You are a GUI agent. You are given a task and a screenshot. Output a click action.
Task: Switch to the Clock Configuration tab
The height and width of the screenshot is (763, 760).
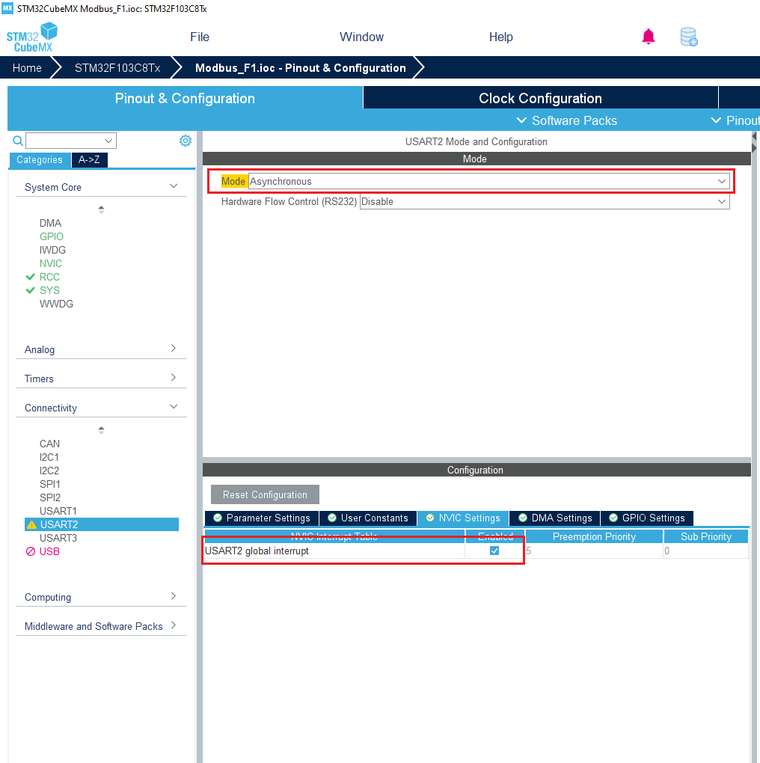541,98
